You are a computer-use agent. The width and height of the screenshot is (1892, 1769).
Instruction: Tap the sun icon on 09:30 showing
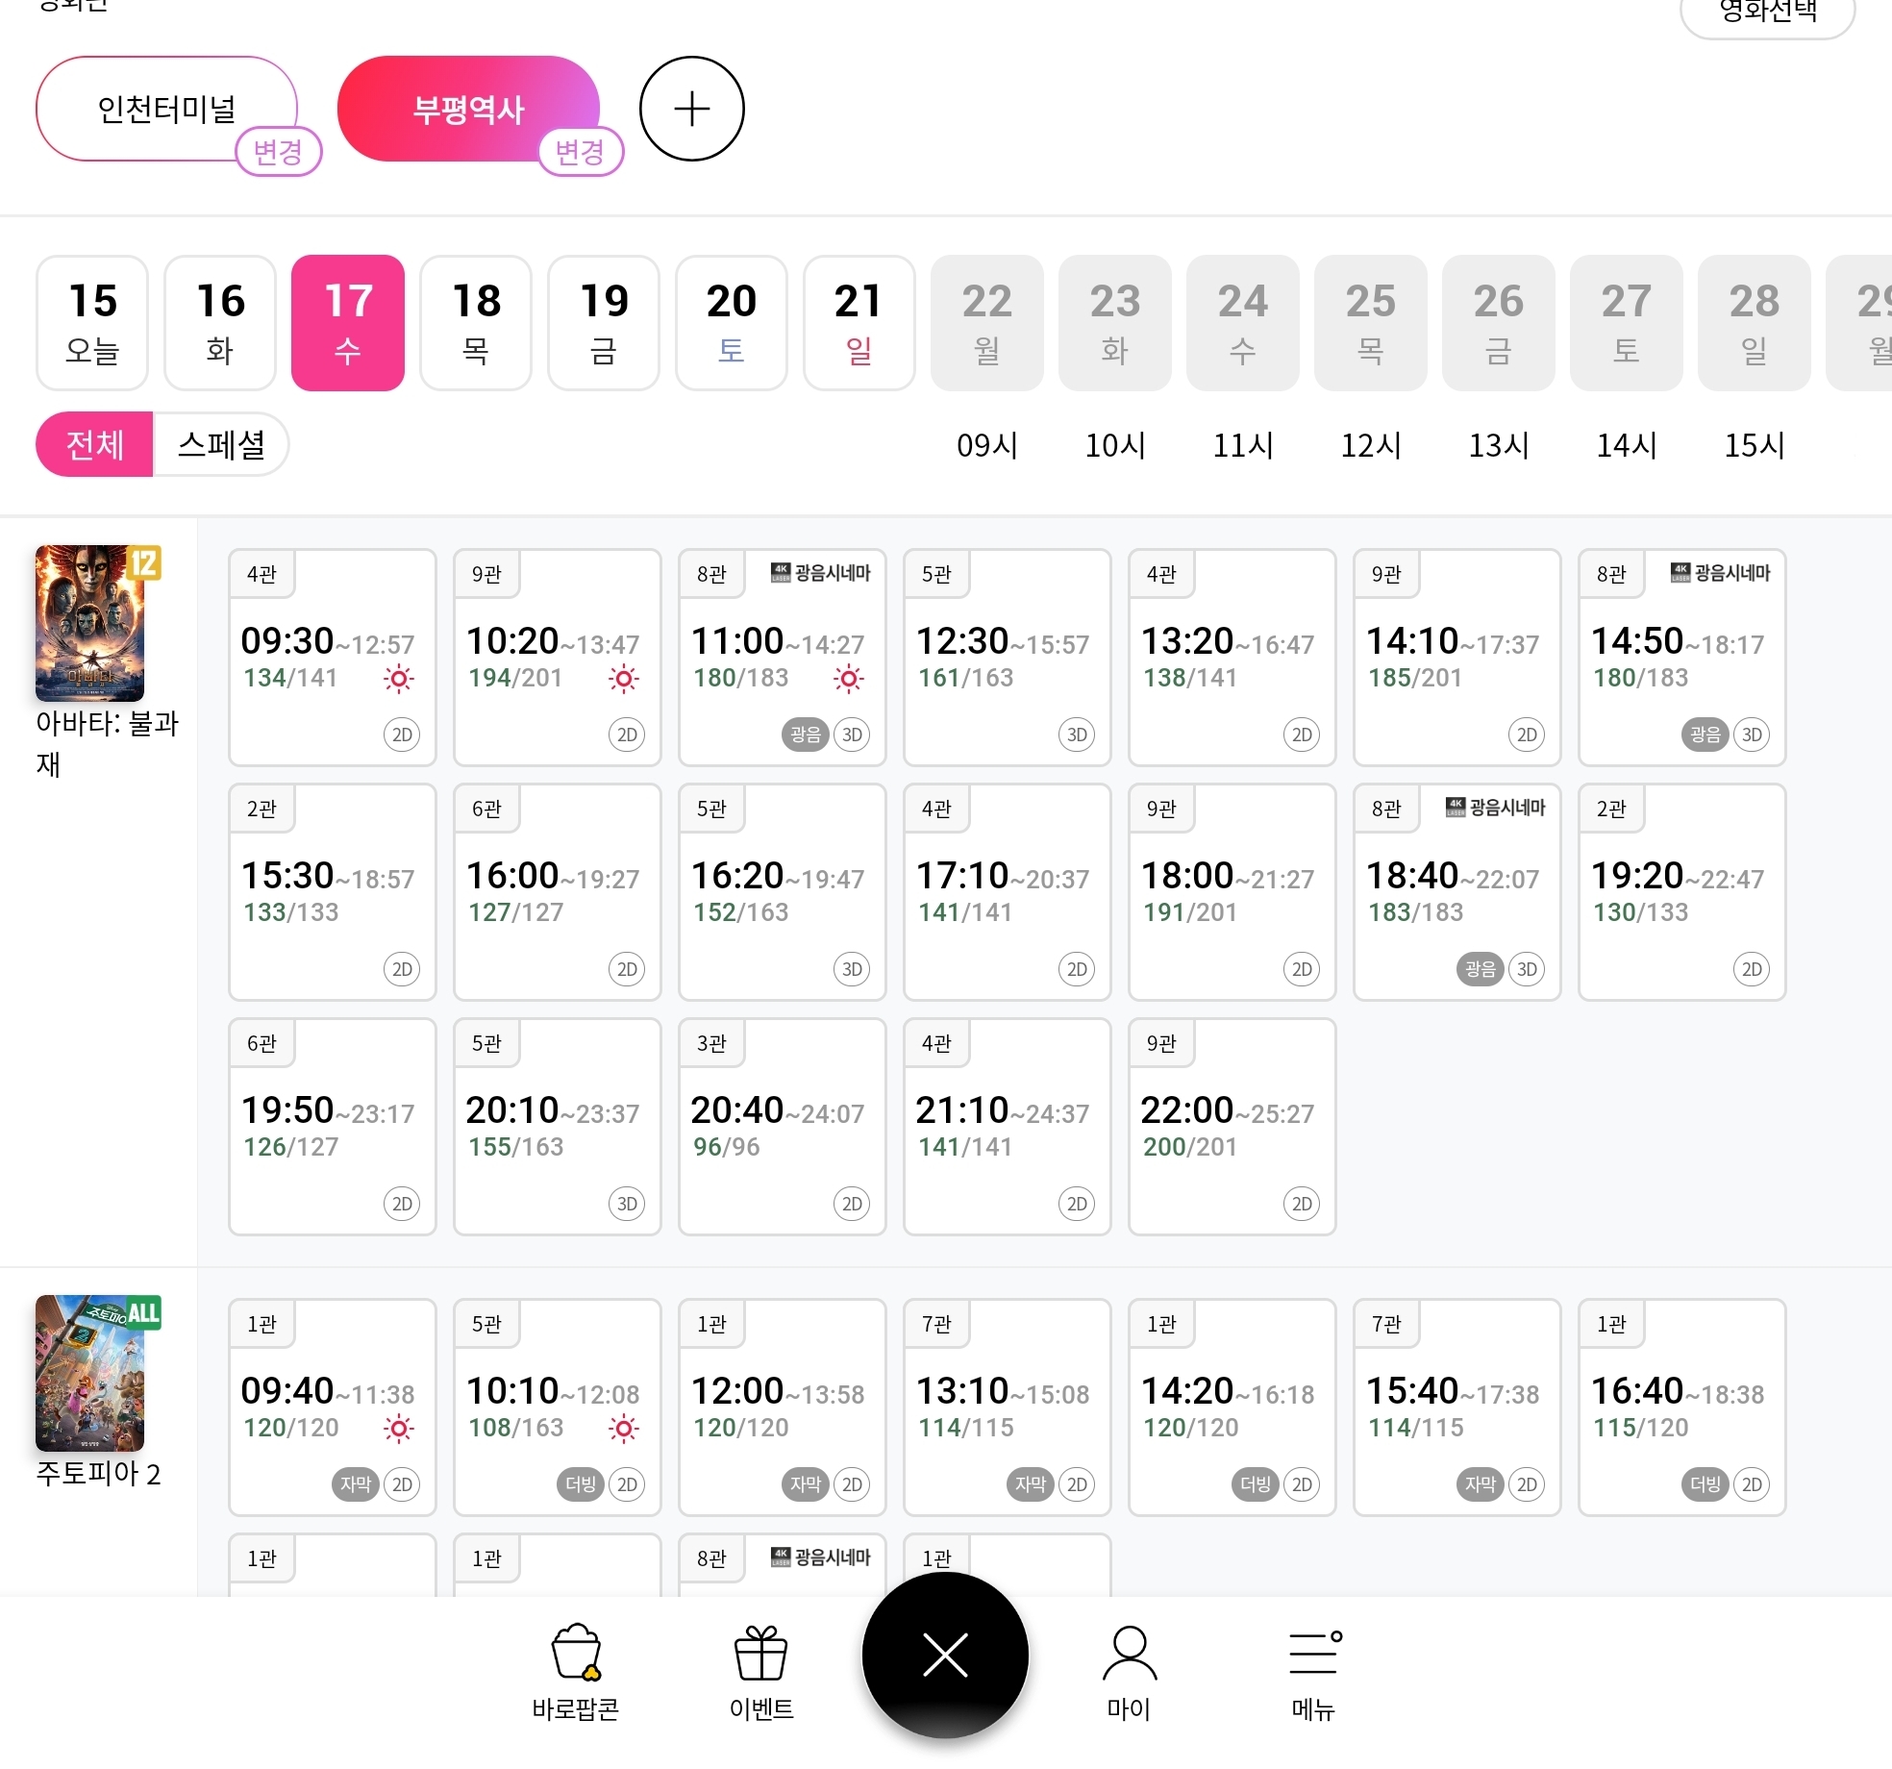(x=398, y=679)
